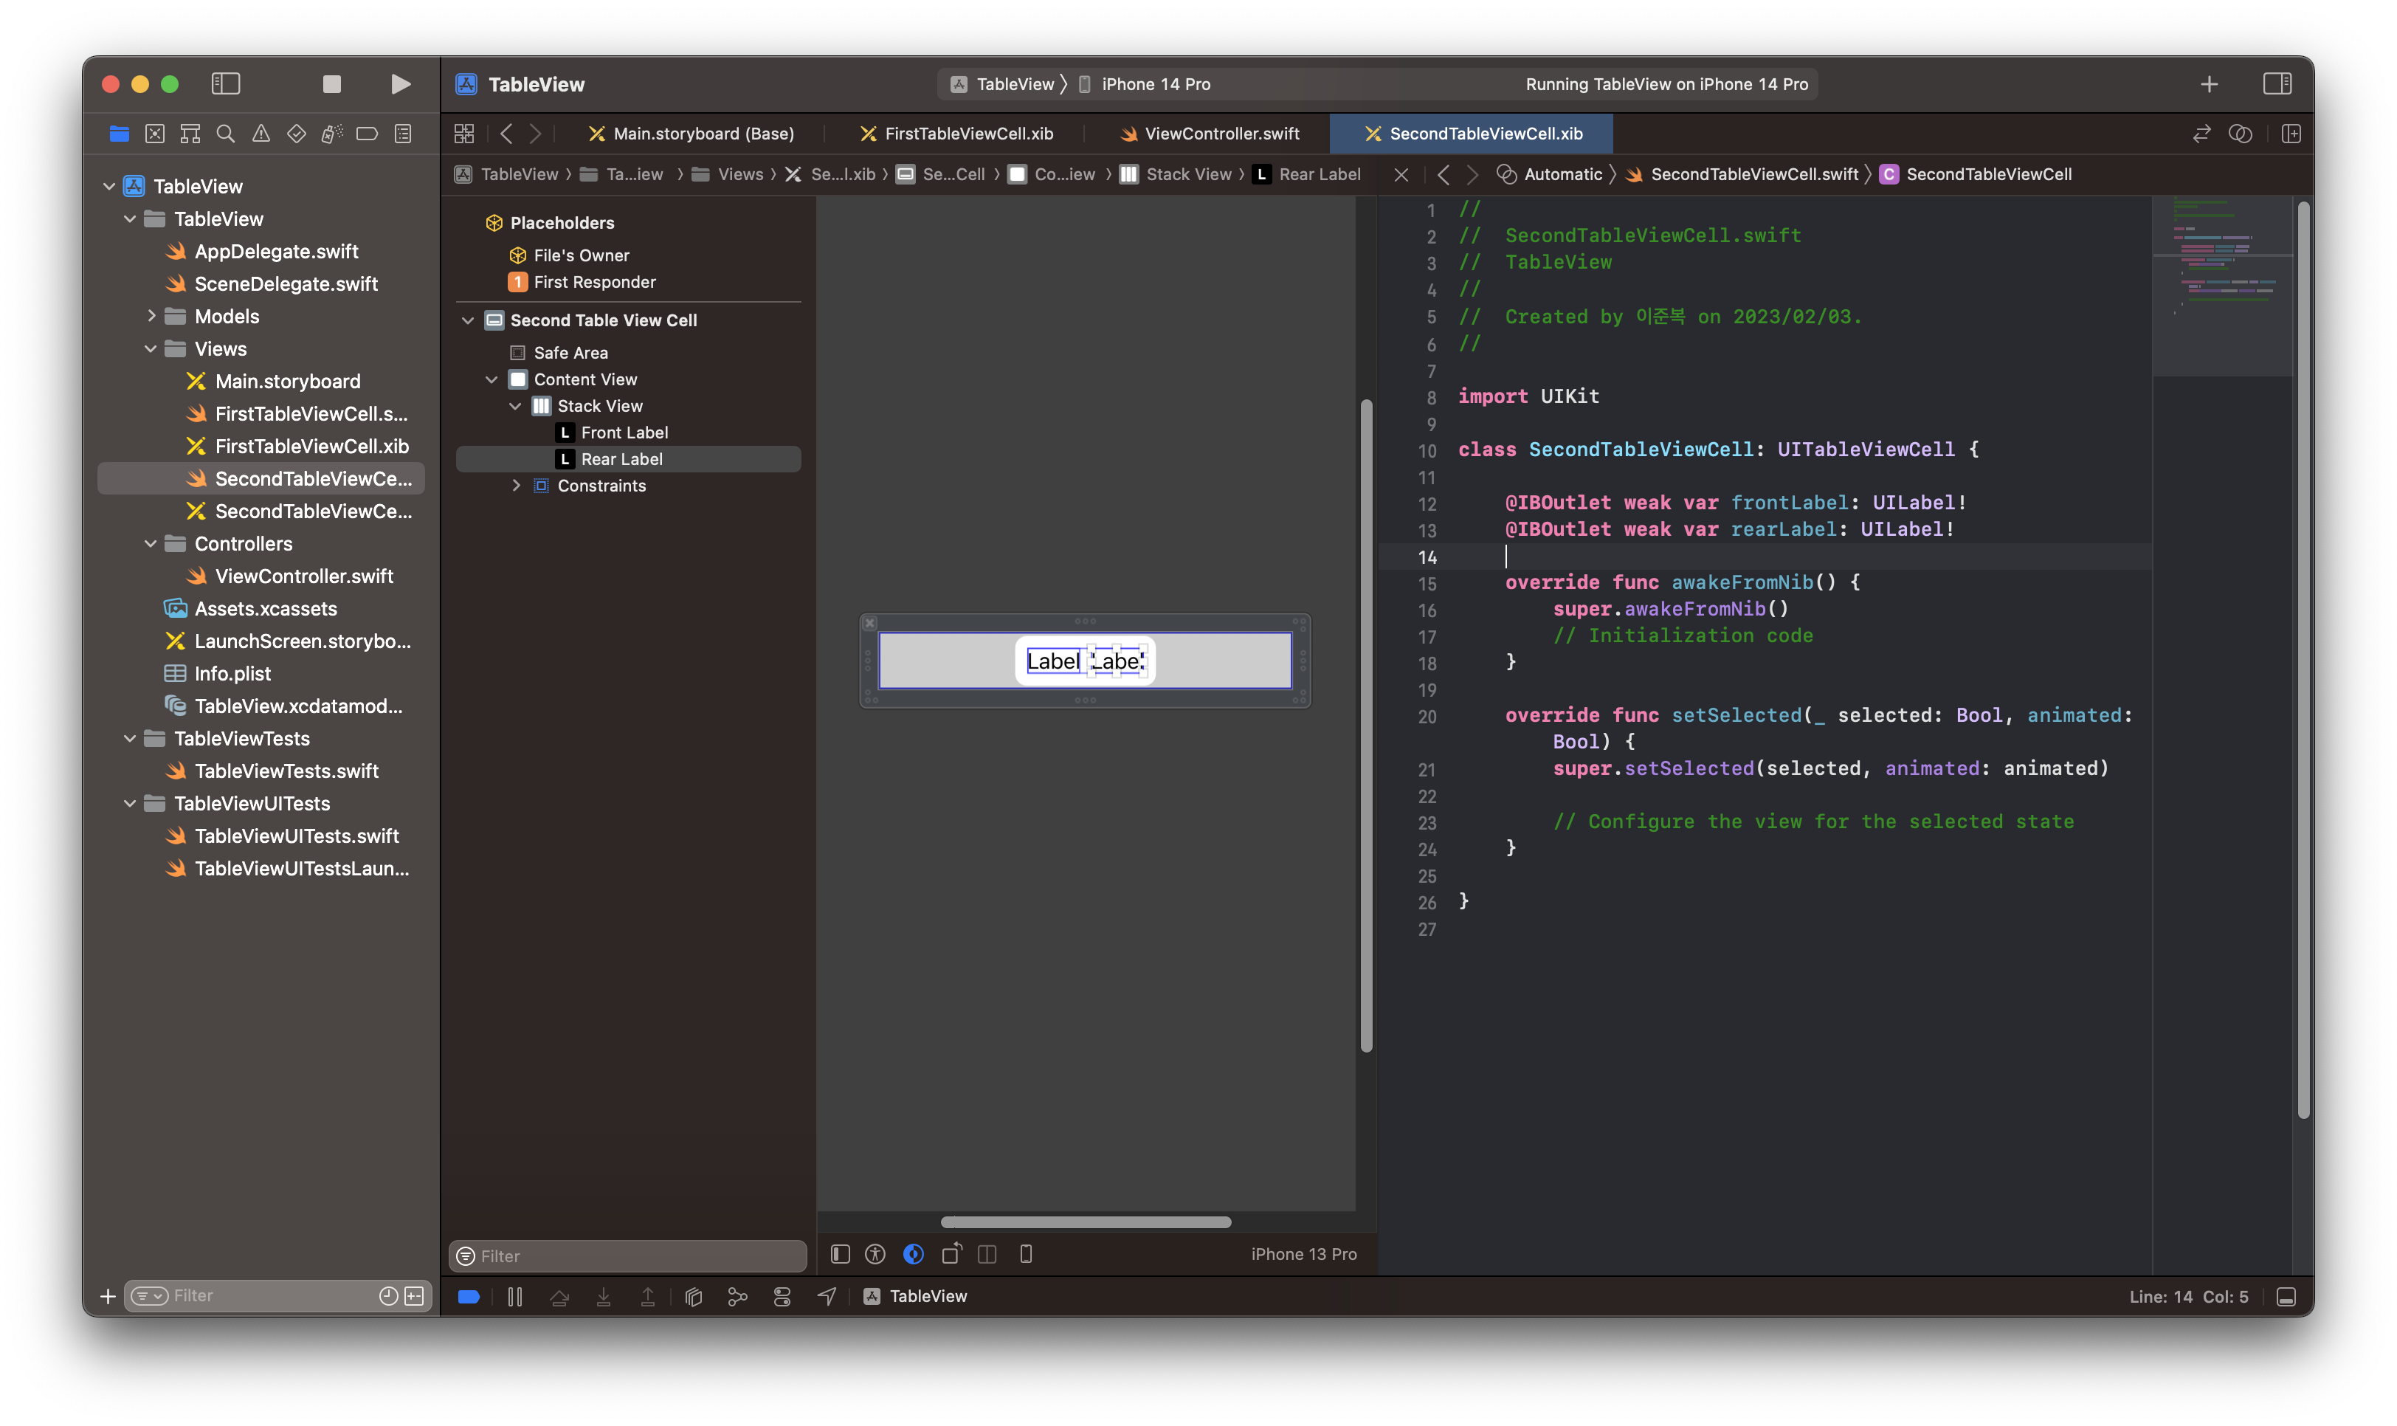Select Front Label in outline
This screenshot has width=2397, height=1426.
(624, 433)
